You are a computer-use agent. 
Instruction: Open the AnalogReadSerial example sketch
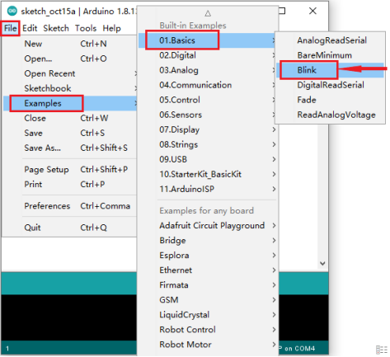(330, 40)
